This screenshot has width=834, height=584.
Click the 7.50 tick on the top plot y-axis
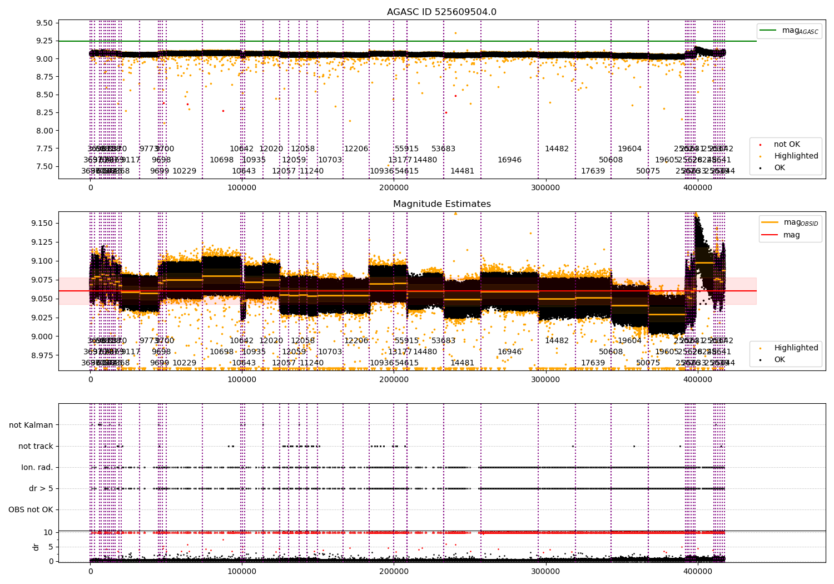pos(44,167)
